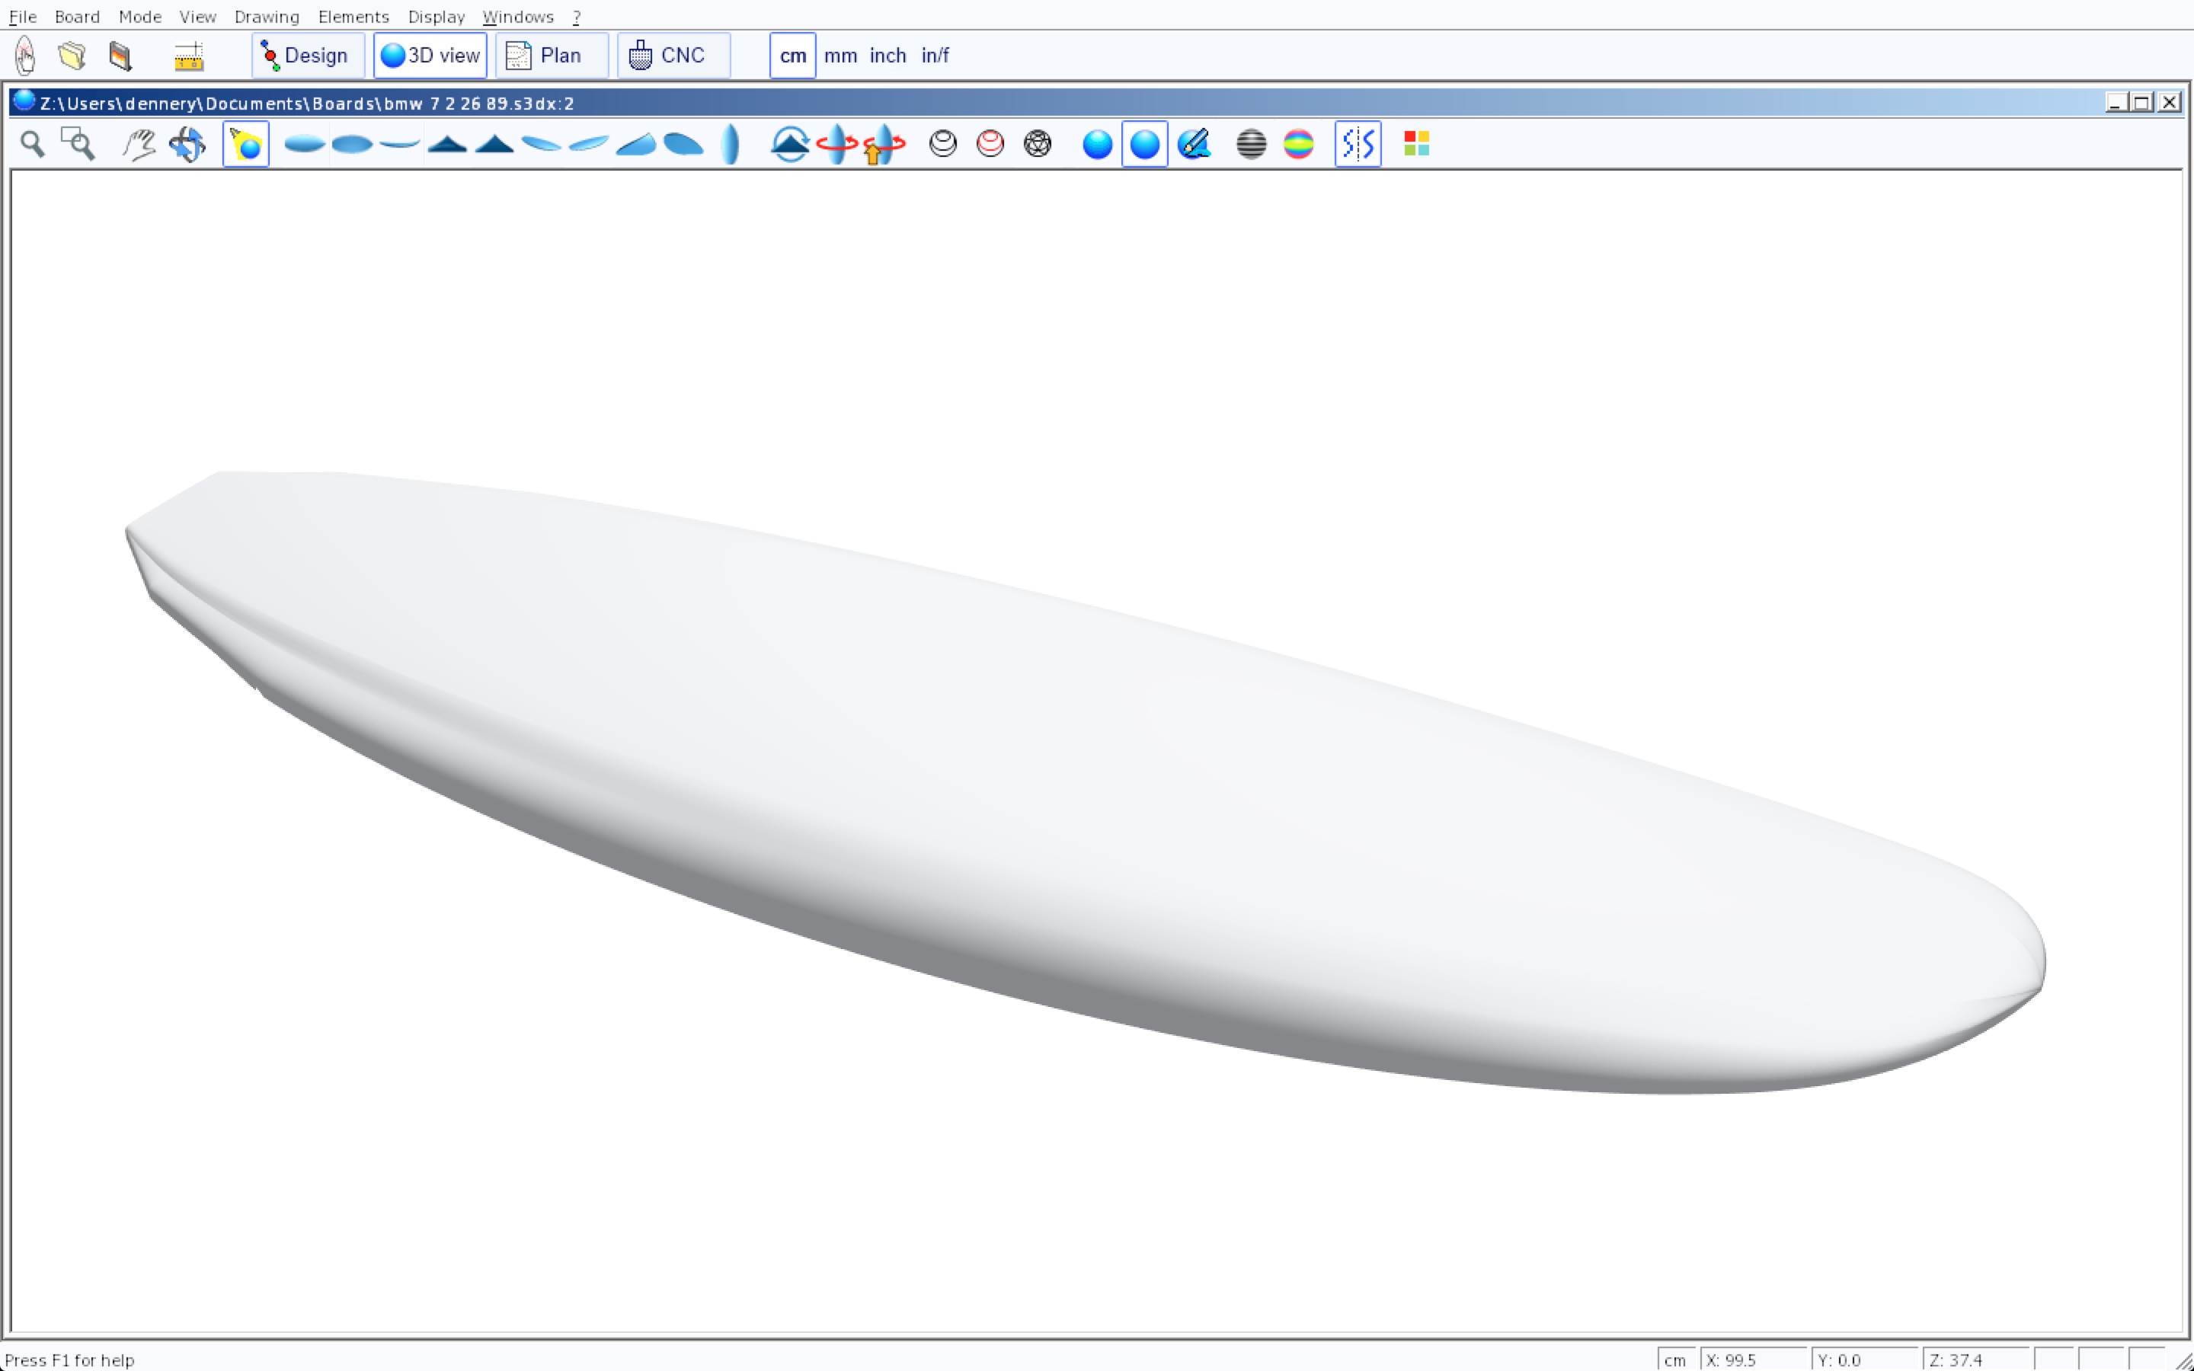This screenshot has width=2194, height=1371.
Task: Open the Board menu
Action: (77, 16)
